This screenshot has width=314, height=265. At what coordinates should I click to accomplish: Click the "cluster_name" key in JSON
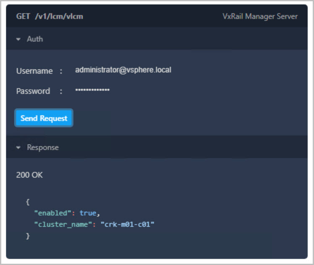pos(63,225)
